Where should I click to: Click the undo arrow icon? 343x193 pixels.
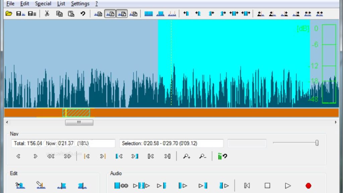pyautogui.click(x=83, y=14)
